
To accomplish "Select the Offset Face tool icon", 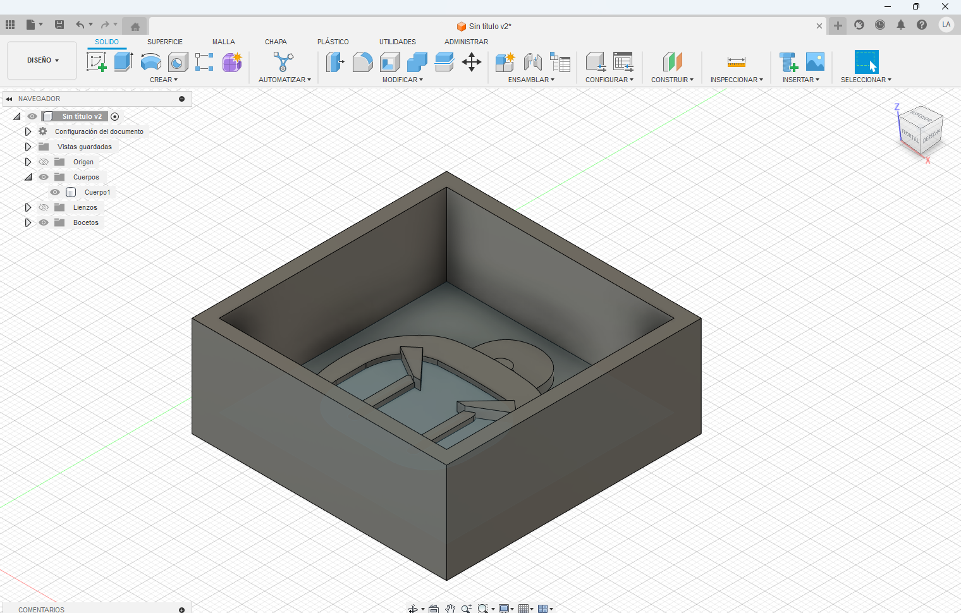I will pos(444,62).
